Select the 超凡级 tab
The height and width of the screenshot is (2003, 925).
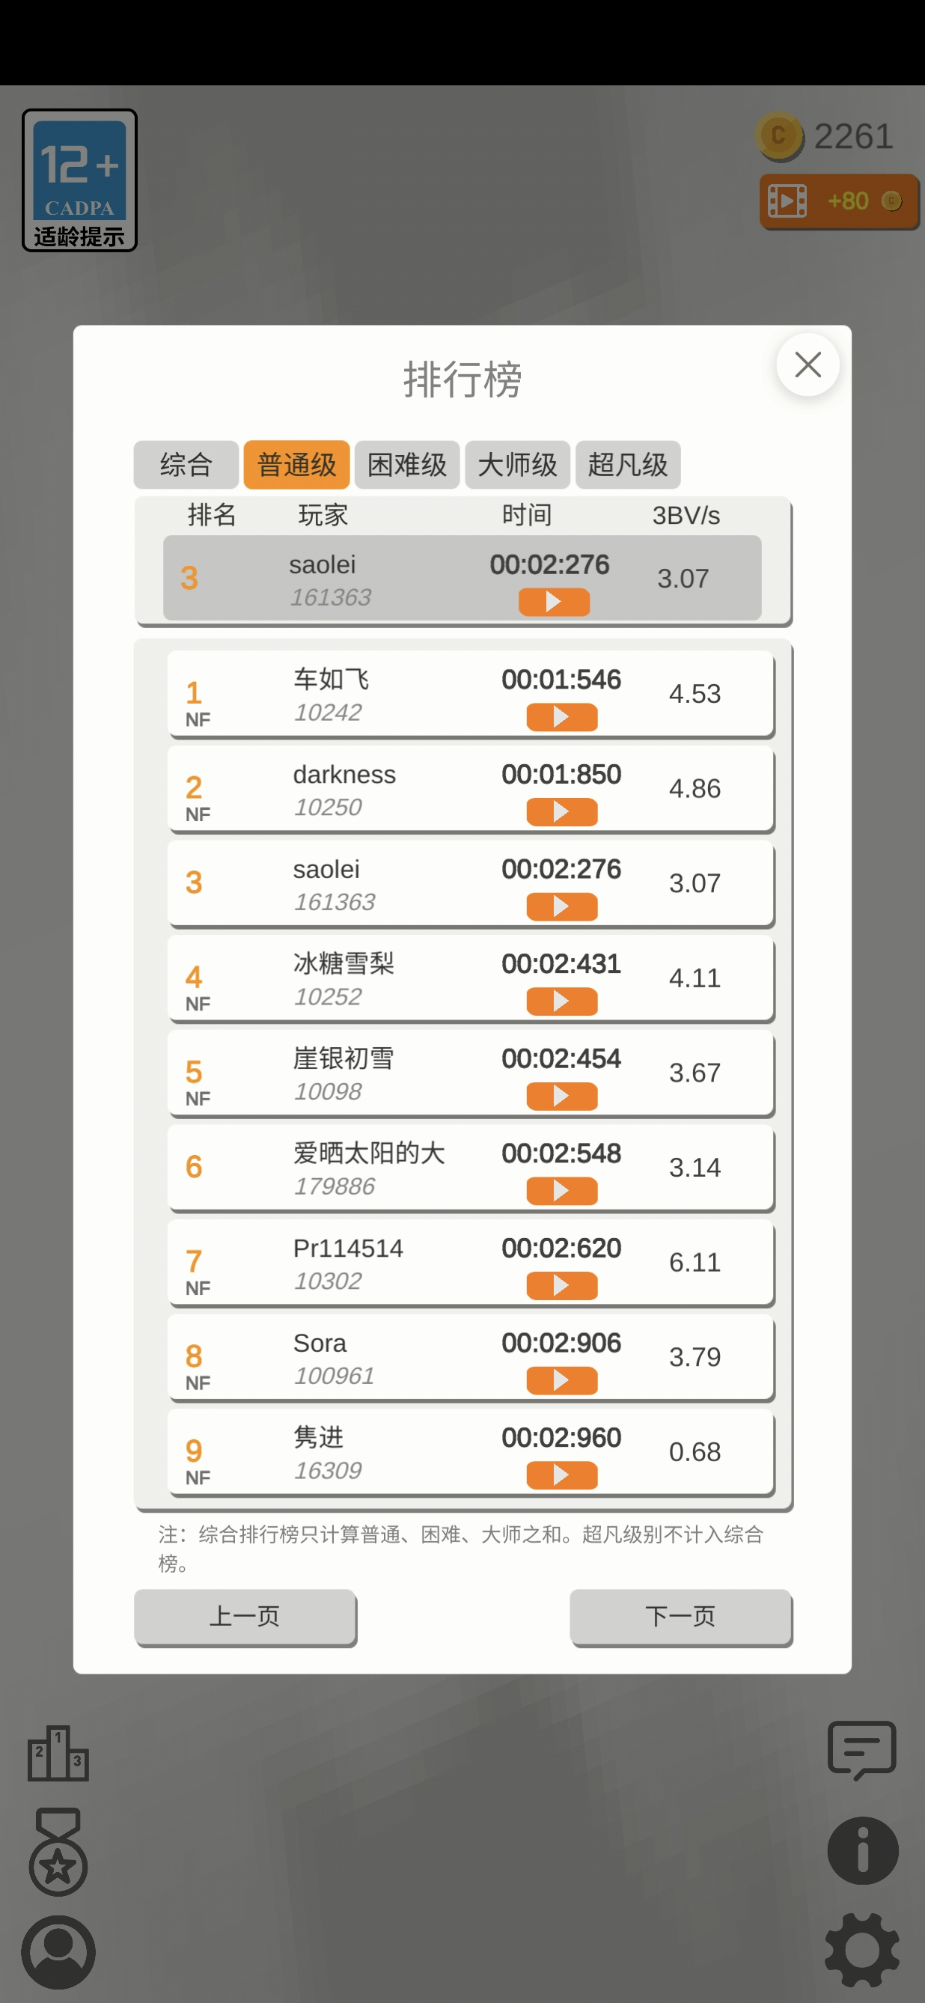(x=628, y=465)
